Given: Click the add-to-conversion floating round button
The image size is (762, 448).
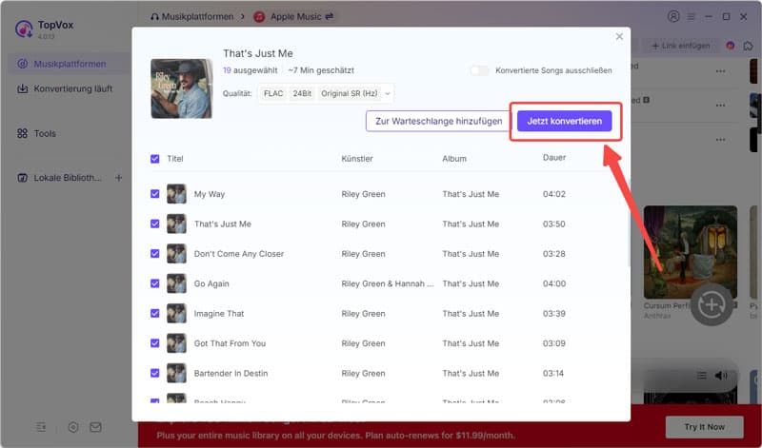Looking at the screenshot, I should point(712,304).
